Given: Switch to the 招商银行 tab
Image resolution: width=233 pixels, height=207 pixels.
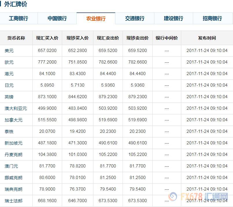Looking at the screenshot, I should coord(212,18).
